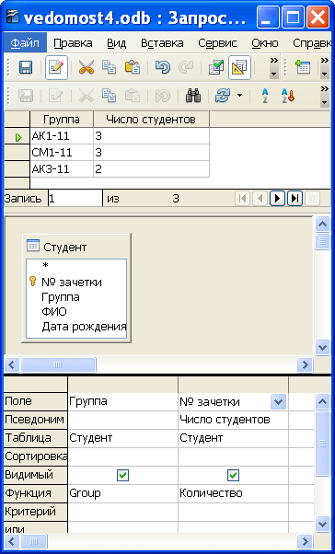Click the Число студентов column header
The height and width of the screenshot is (554, 335).
[152, 120]
